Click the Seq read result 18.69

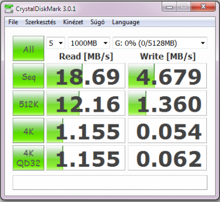point(86,76)
